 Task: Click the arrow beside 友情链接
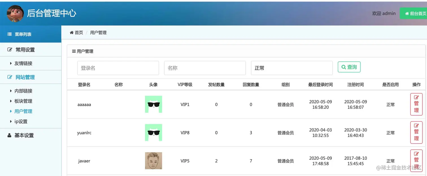coord(11,64)
